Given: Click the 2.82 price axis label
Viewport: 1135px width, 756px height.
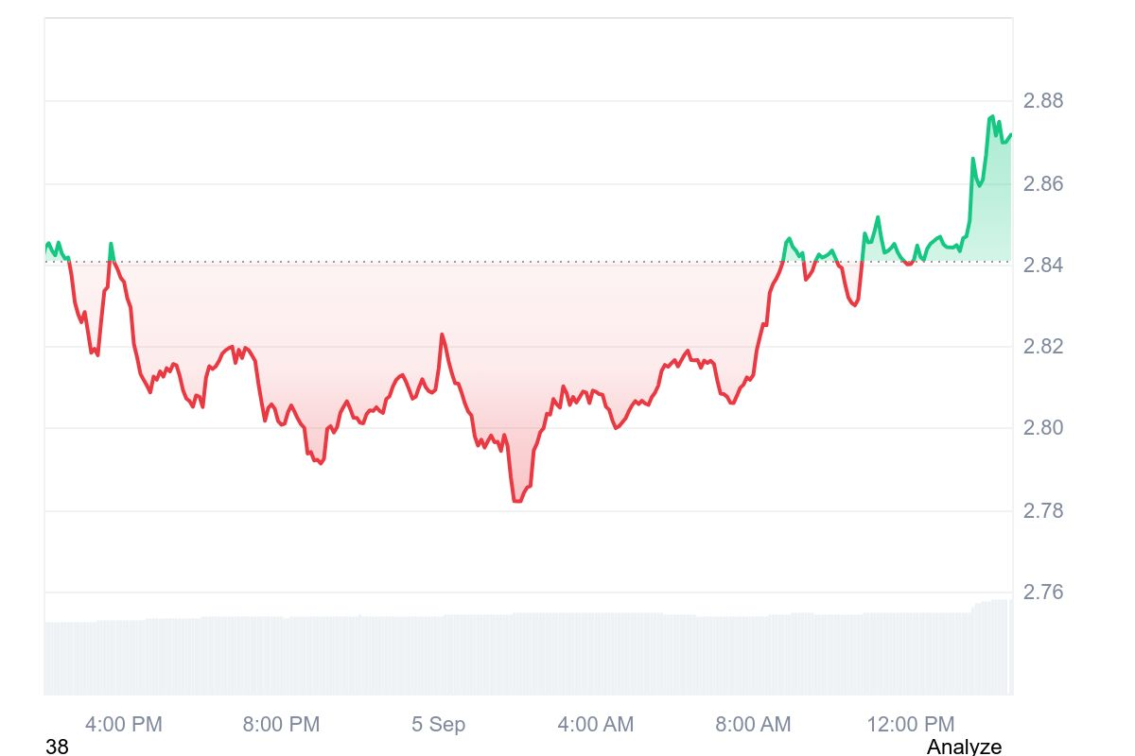Looking at the screenshot, I should coord(1043,346).
